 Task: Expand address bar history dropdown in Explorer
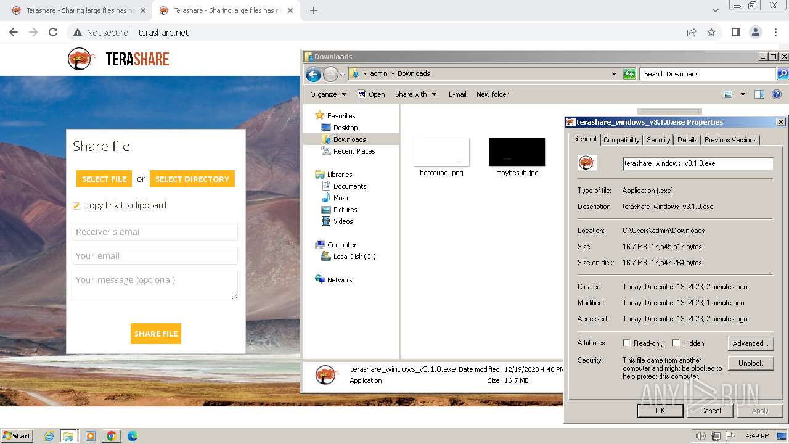pos(614,74)
